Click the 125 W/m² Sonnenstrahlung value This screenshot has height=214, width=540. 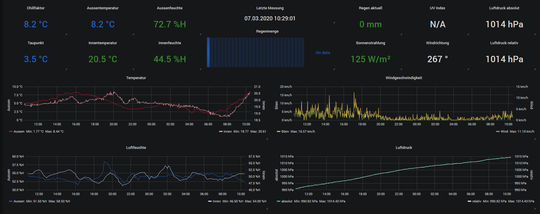[371, 59]
